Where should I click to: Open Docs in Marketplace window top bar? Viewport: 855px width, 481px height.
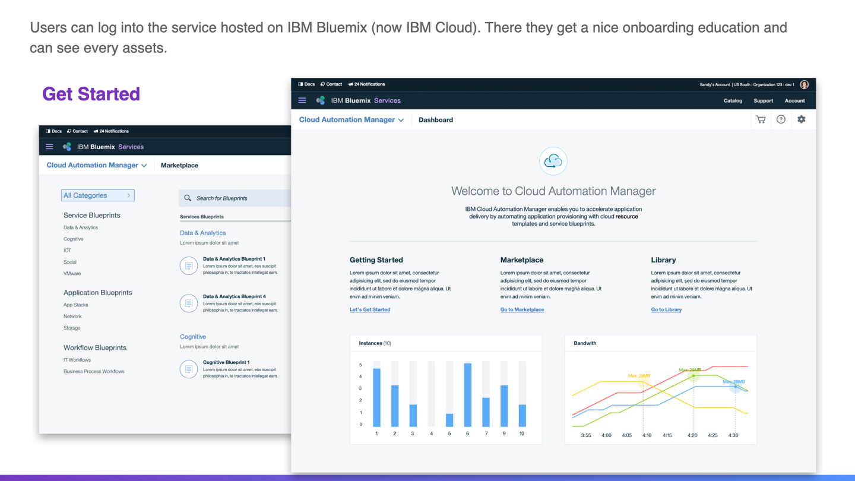click(x=53, y=131)
